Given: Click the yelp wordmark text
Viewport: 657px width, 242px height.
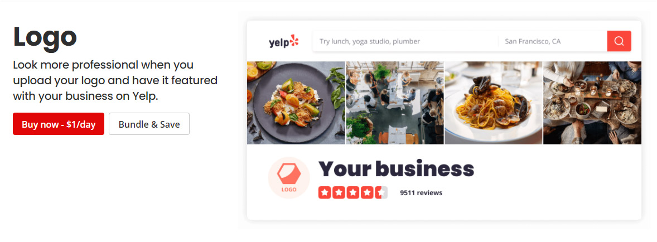Looking at the screenshot, I should pos(279,42).
